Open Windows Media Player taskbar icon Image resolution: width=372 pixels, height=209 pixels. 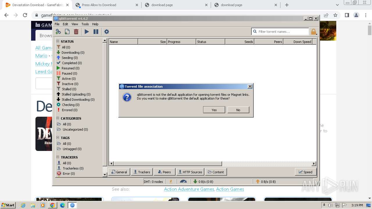click(43, 205)
